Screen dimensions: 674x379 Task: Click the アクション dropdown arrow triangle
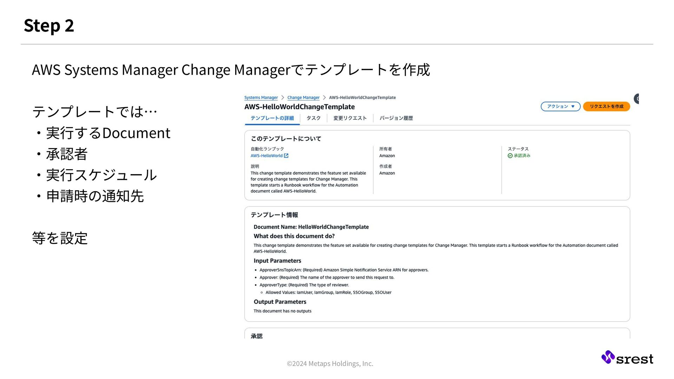[573, 106]
